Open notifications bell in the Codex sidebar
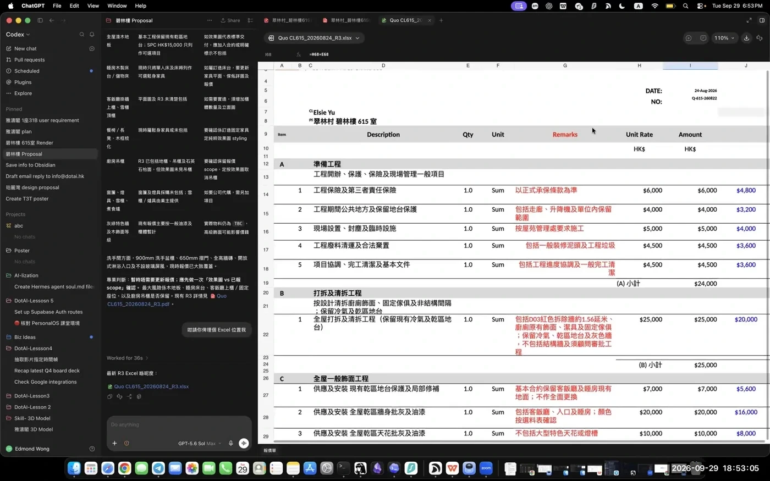The width and height of the screenshot is (770, 481). point(92,35)
